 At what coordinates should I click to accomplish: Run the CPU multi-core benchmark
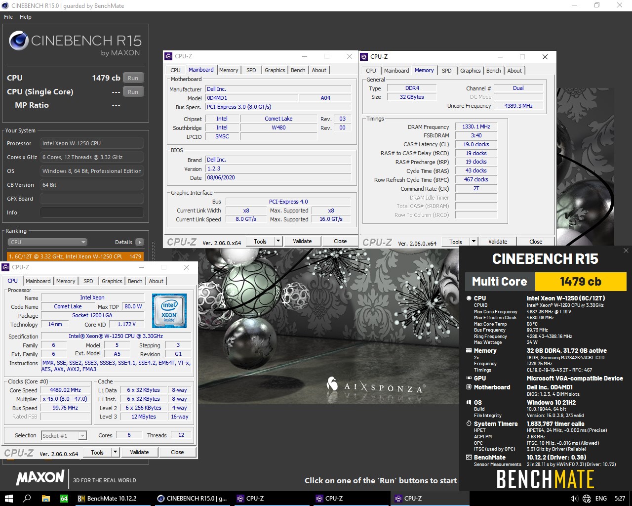(133, 78)
